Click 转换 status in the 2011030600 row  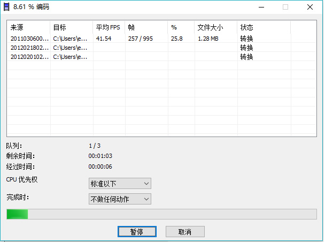[x=246, y=39]
